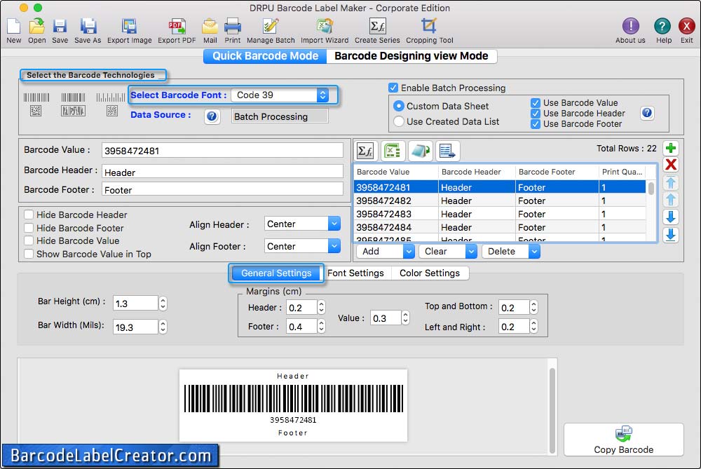Expand the Clear dropdown button

(471, 252)
